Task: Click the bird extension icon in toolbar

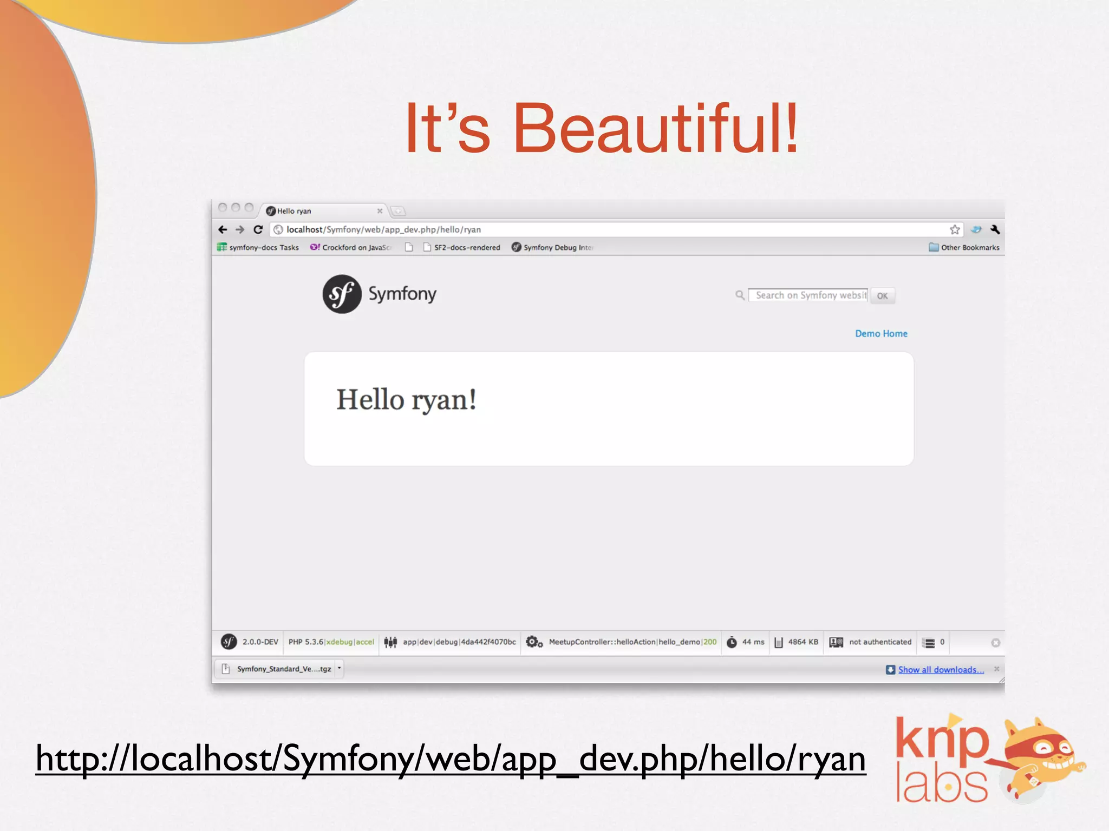Action: 976,229
